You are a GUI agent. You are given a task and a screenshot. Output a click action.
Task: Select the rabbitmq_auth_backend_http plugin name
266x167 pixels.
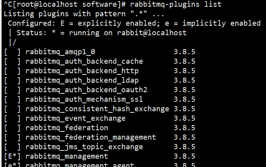(x=82, y=71)
